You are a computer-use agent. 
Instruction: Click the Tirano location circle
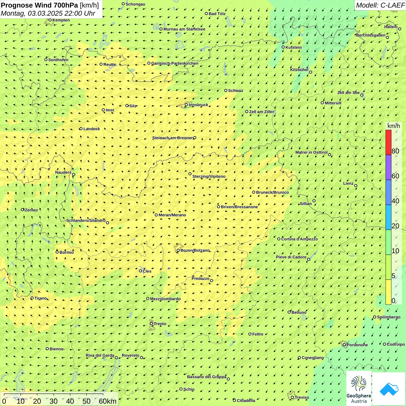(x=32, y=298)
